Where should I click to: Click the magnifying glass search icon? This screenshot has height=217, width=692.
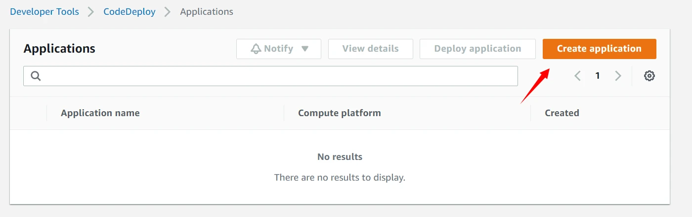point(36,76)
